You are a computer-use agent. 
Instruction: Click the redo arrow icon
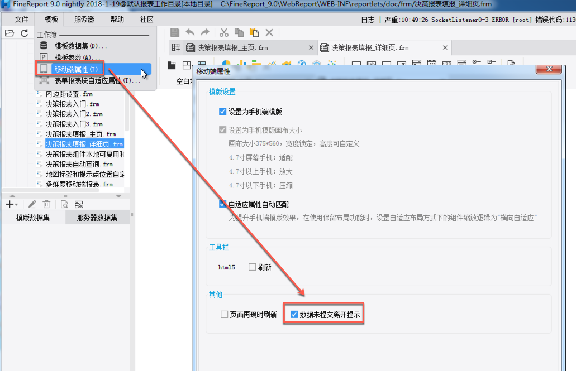[x=204, y=33]
